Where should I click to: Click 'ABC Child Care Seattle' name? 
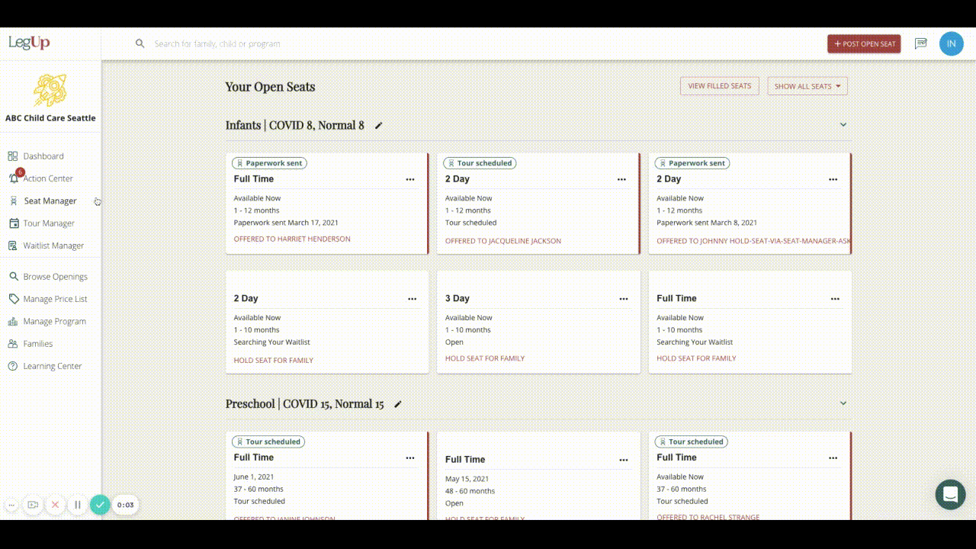click(50, 118)
